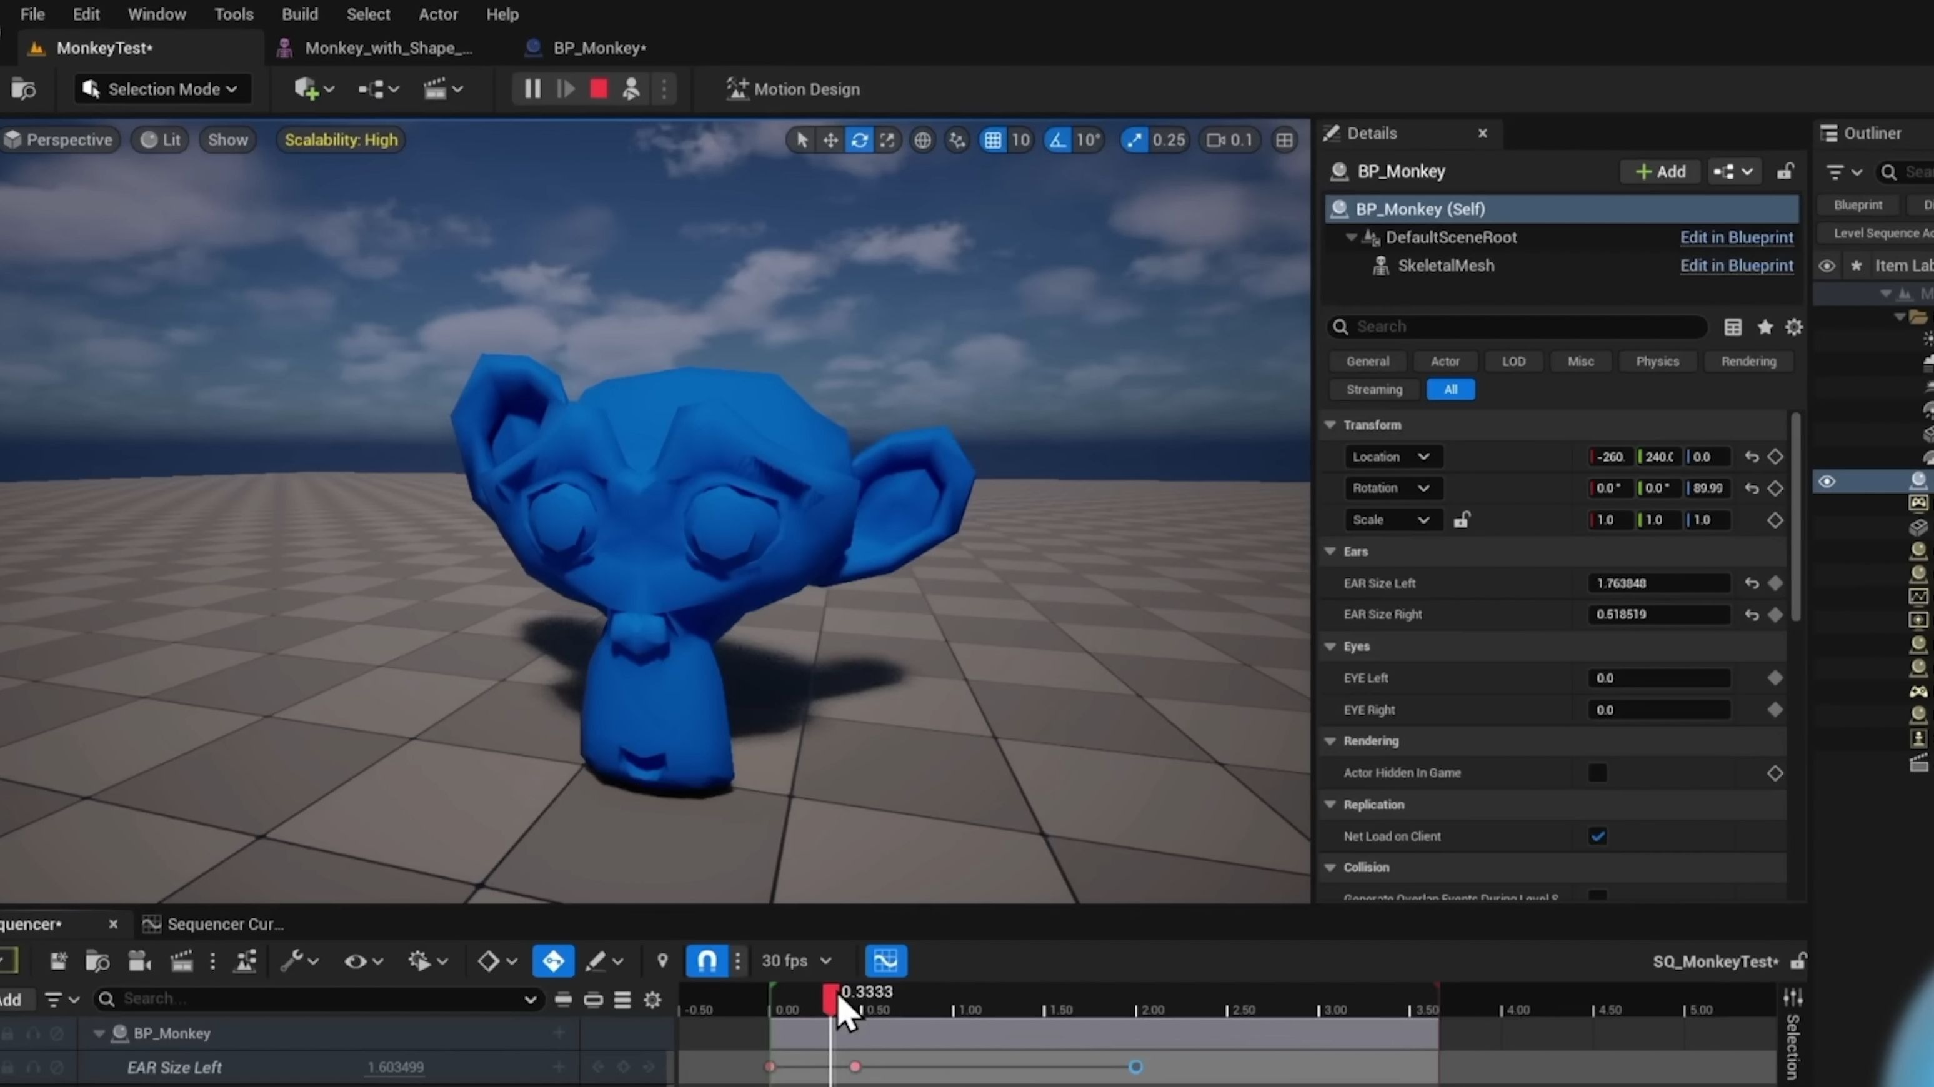Image resolution: width=1934 pixels, height=1087 pixels.
Task: Toggle sequencer snapping magnet icon
Action: pyautogui.click(x=707, y=961)
